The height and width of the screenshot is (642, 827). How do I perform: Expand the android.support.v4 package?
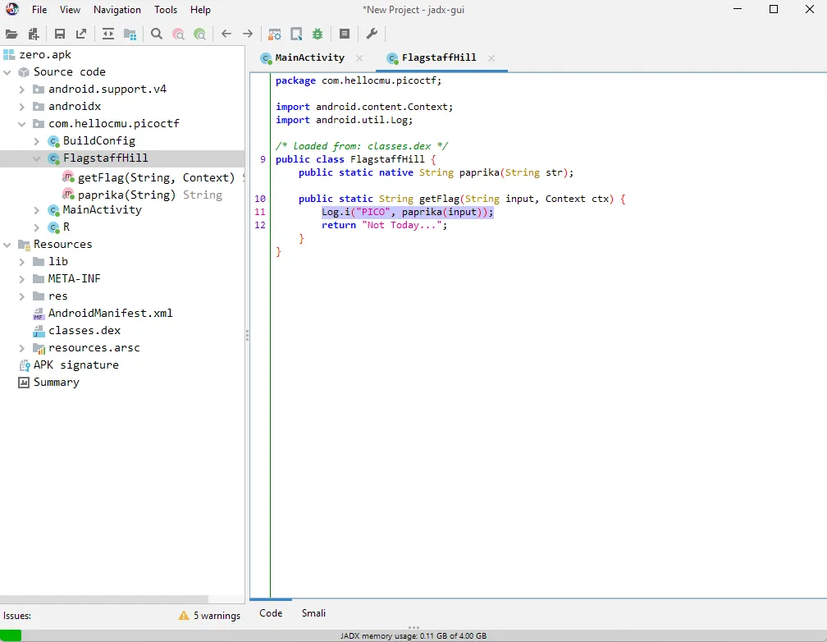pyautogui.click(x=21, y=89)
